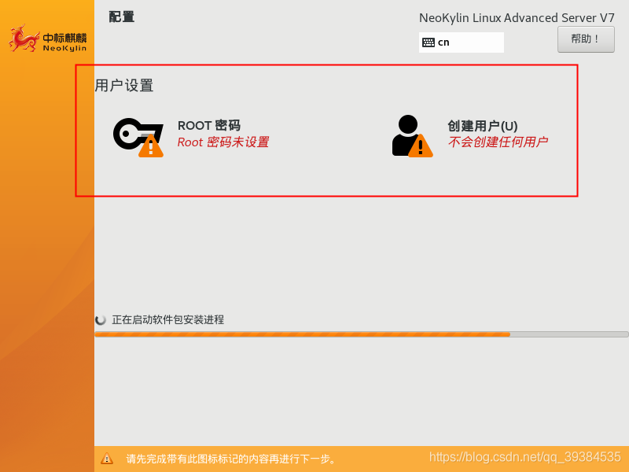
Task: Click the installation progress bar
Action: (362, 334)
